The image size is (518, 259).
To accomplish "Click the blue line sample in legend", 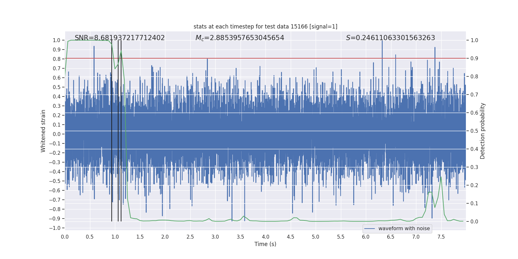I will click(x=369, y=229).
